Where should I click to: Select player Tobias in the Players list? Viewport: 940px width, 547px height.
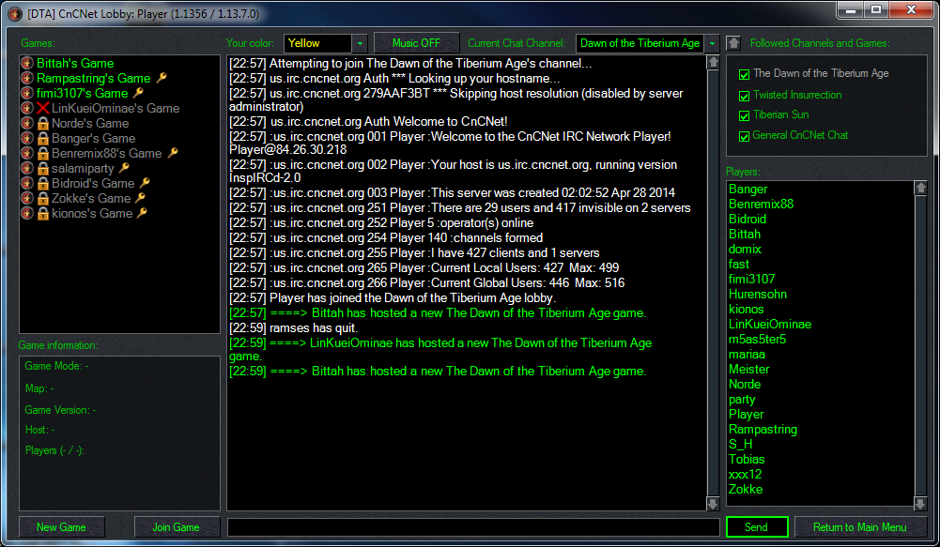tap(747, 459)
